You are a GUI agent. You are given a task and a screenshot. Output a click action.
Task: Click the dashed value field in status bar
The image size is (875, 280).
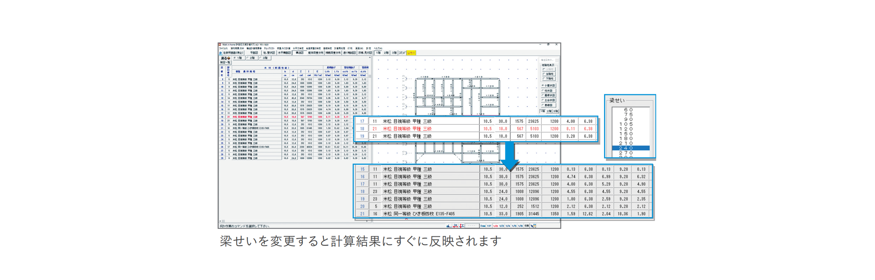472,226
